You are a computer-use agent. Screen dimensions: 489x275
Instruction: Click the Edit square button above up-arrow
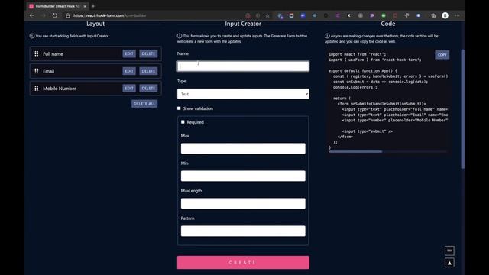pos(449,251)
